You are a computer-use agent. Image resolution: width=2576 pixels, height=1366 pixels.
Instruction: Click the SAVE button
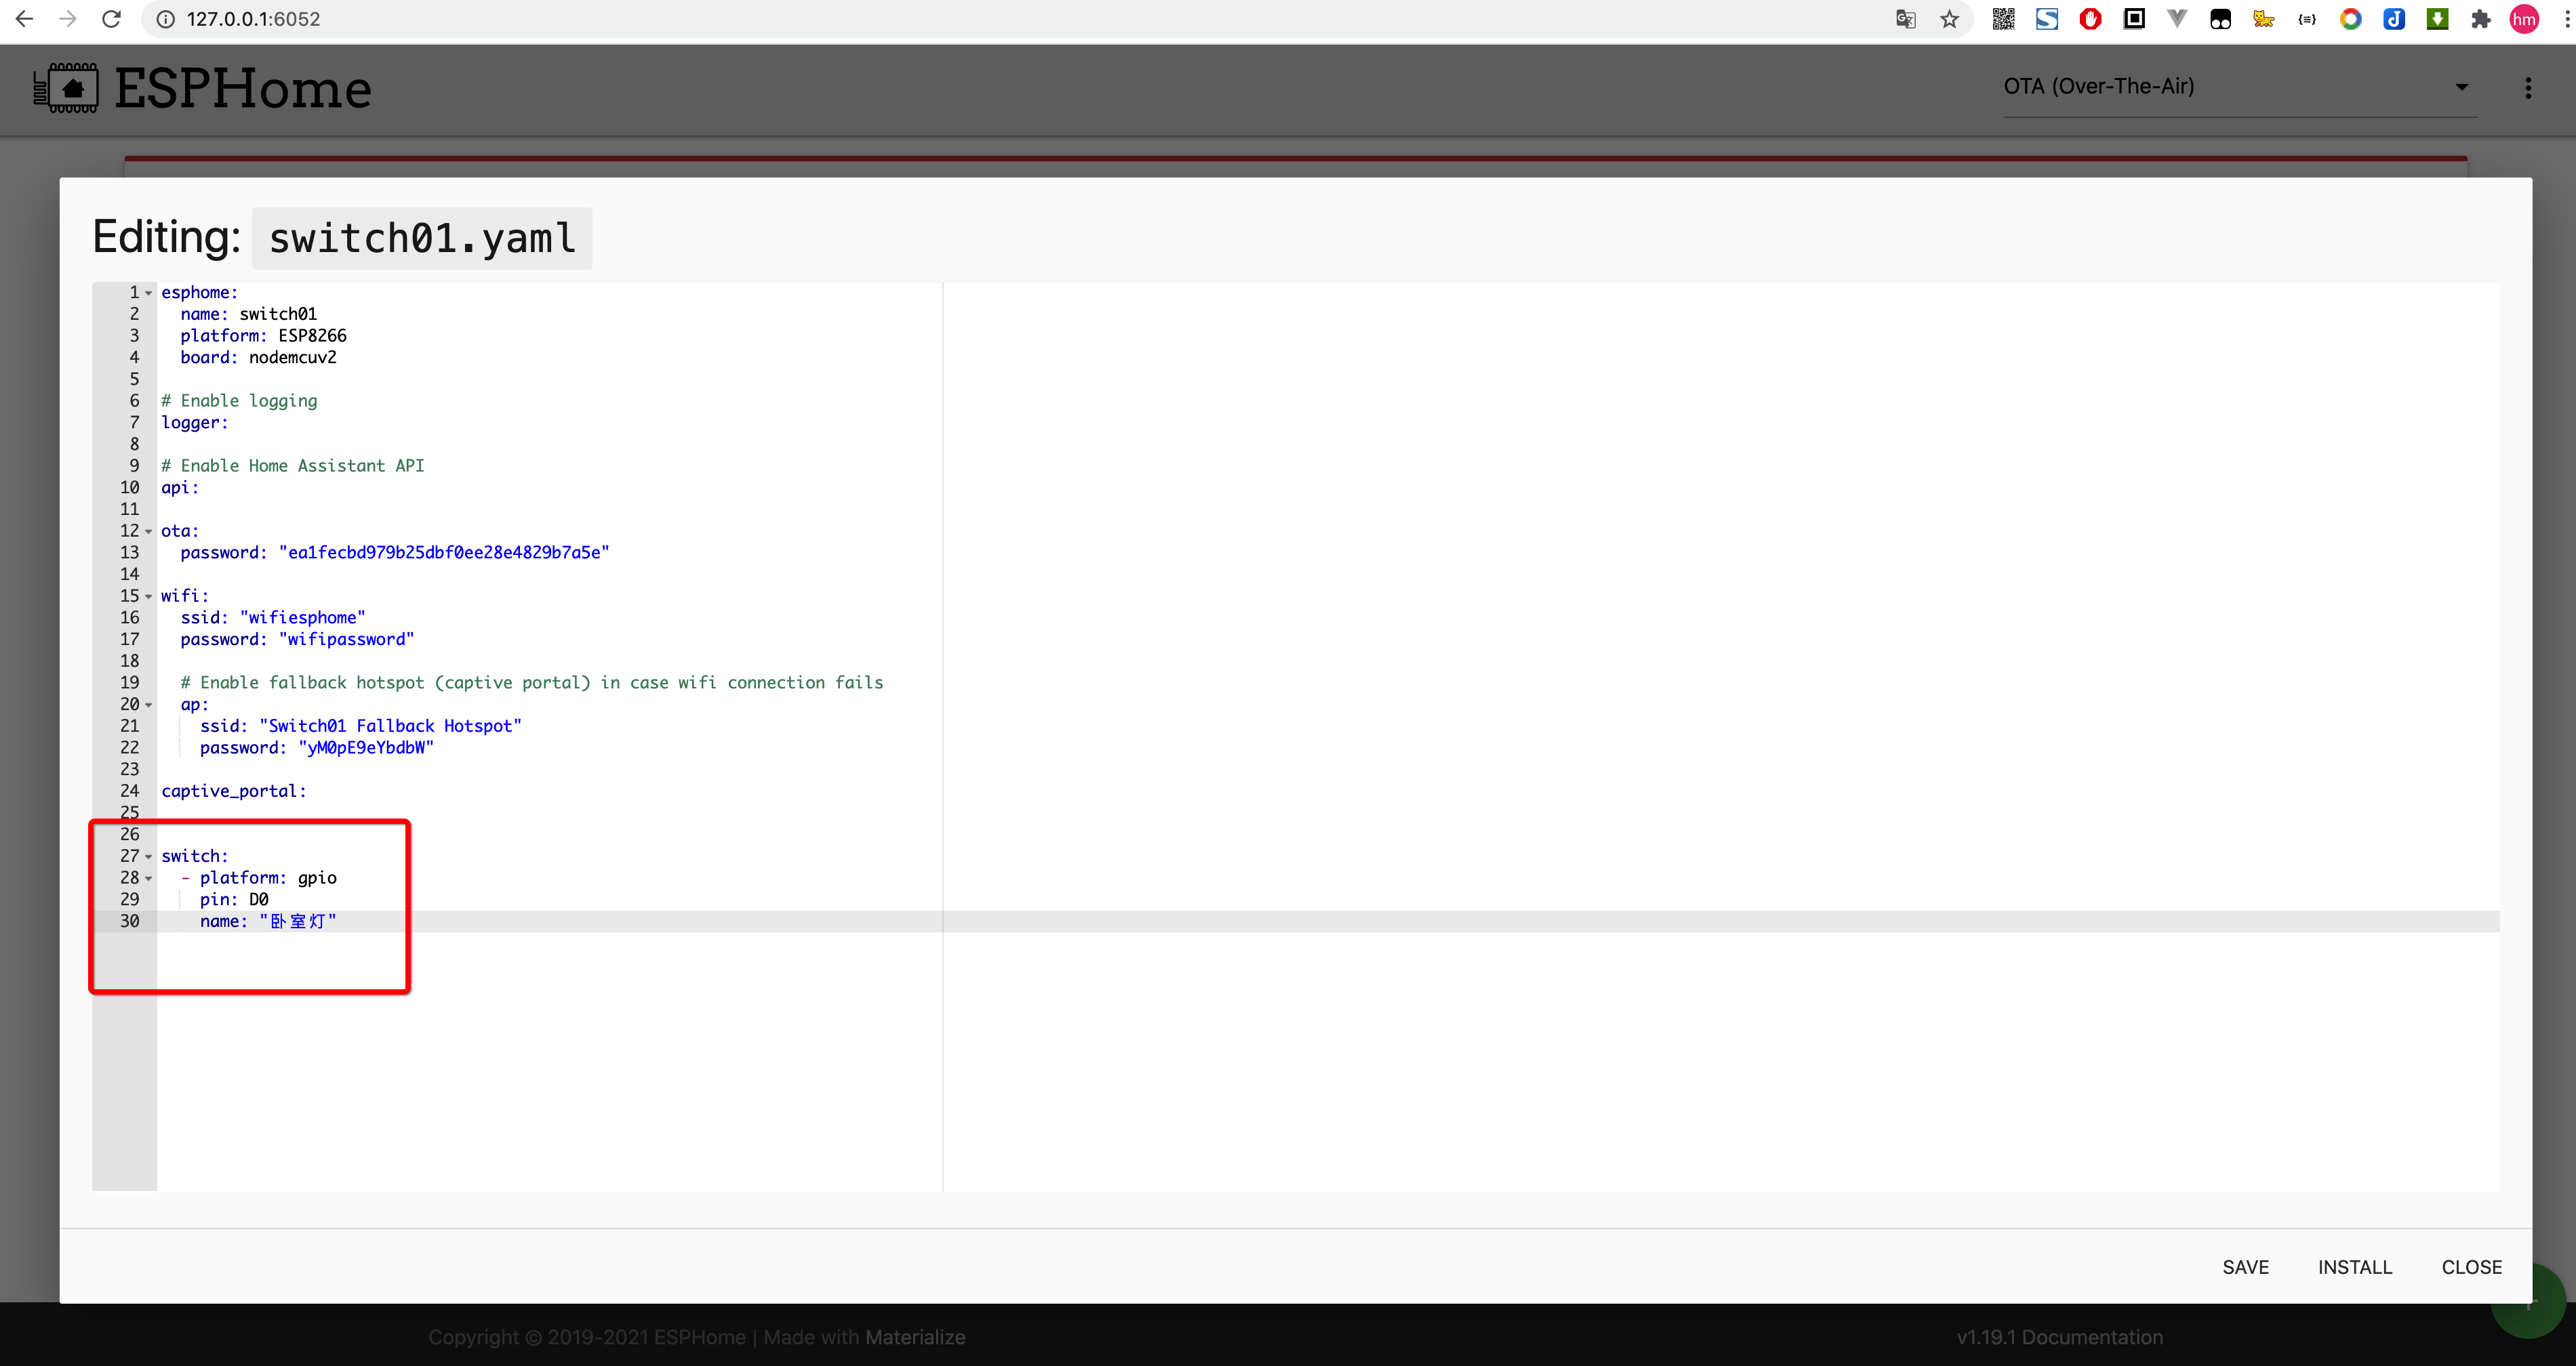click(2245, 1267)
